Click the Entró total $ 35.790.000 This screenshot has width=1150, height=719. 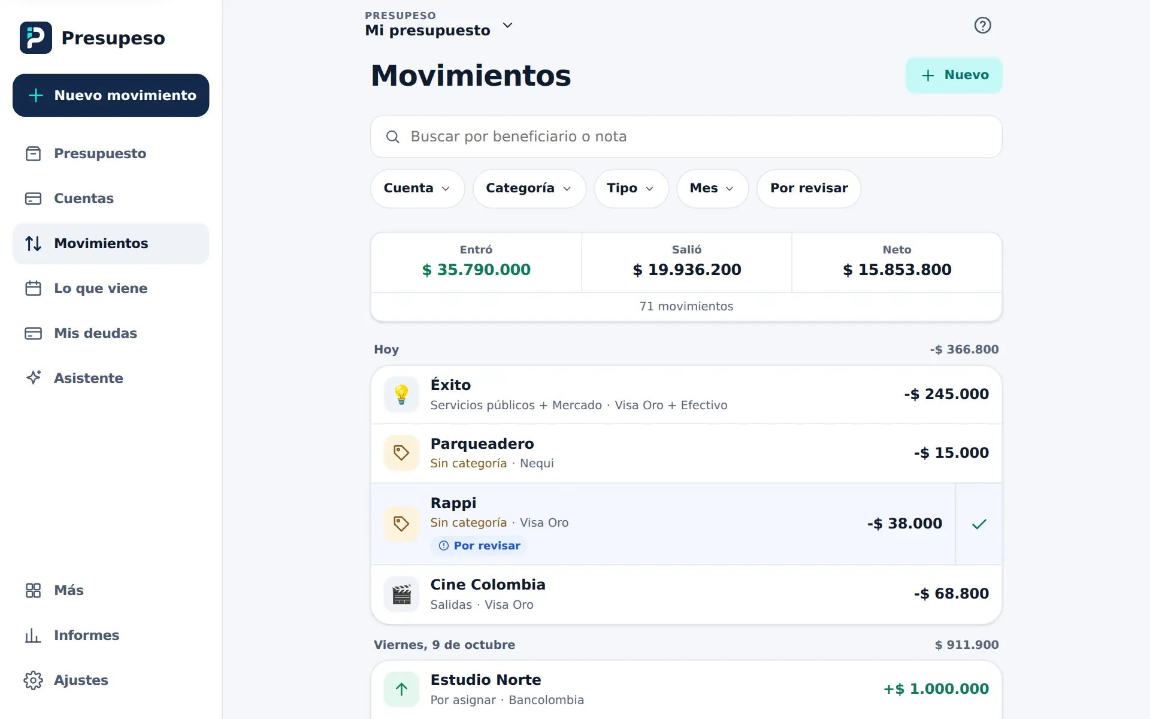click(x=476, y=270)
